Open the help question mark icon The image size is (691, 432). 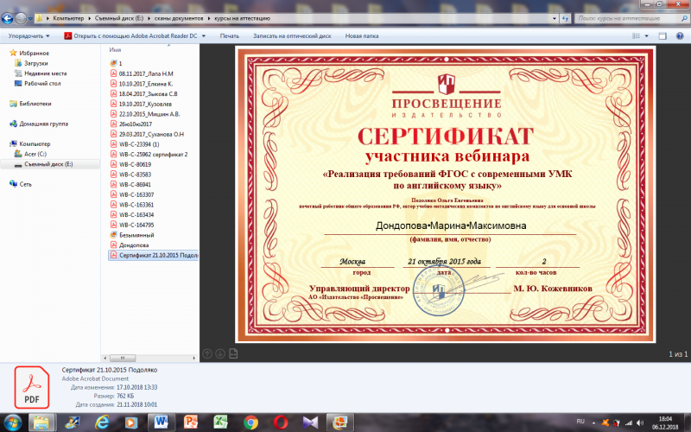point(680,36)
